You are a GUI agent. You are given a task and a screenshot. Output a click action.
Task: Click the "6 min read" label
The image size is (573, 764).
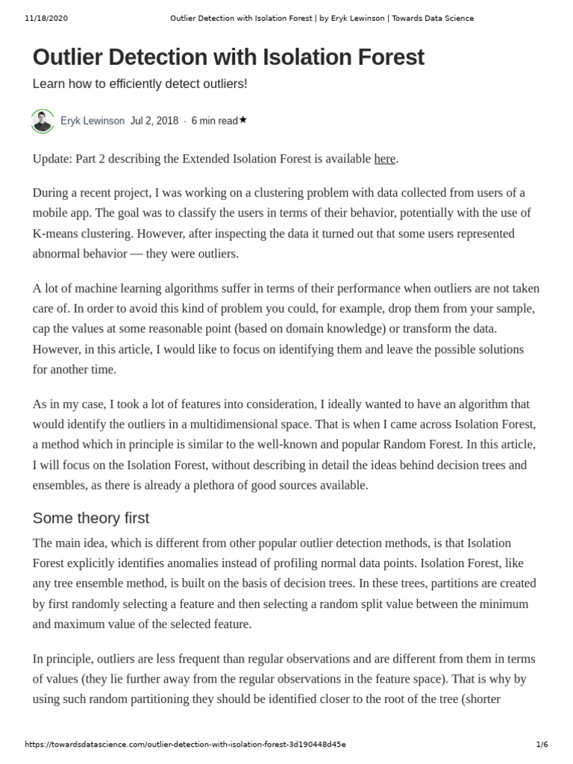(x=214, y=121)
